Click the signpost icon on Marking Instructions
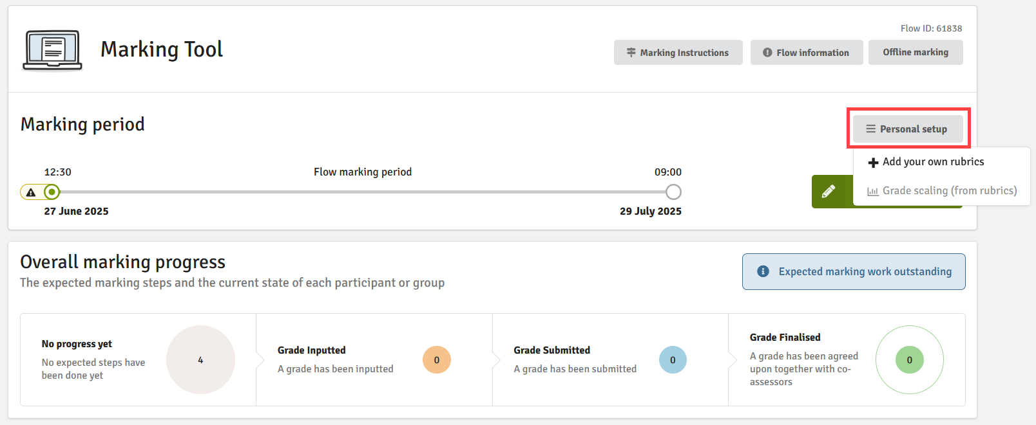Viewport: 1036px width, 425px height. point(631,53)
